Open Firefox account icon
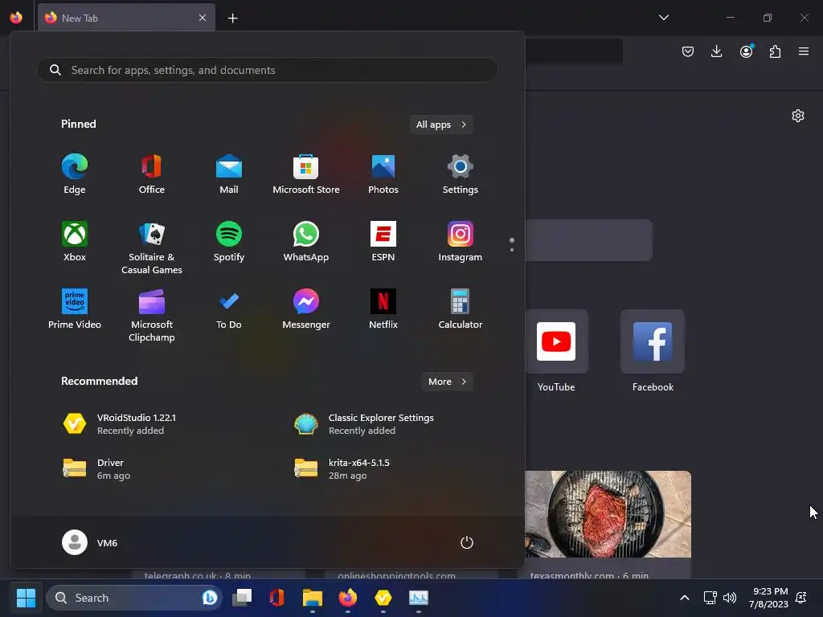The height and width of the screenshot is (617, 823). click(x=746, y=51)
